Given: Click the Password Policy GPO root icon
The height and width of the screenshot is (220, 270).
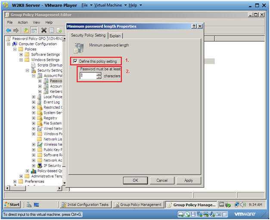Looking at the screenshot, I should point(8,38).
